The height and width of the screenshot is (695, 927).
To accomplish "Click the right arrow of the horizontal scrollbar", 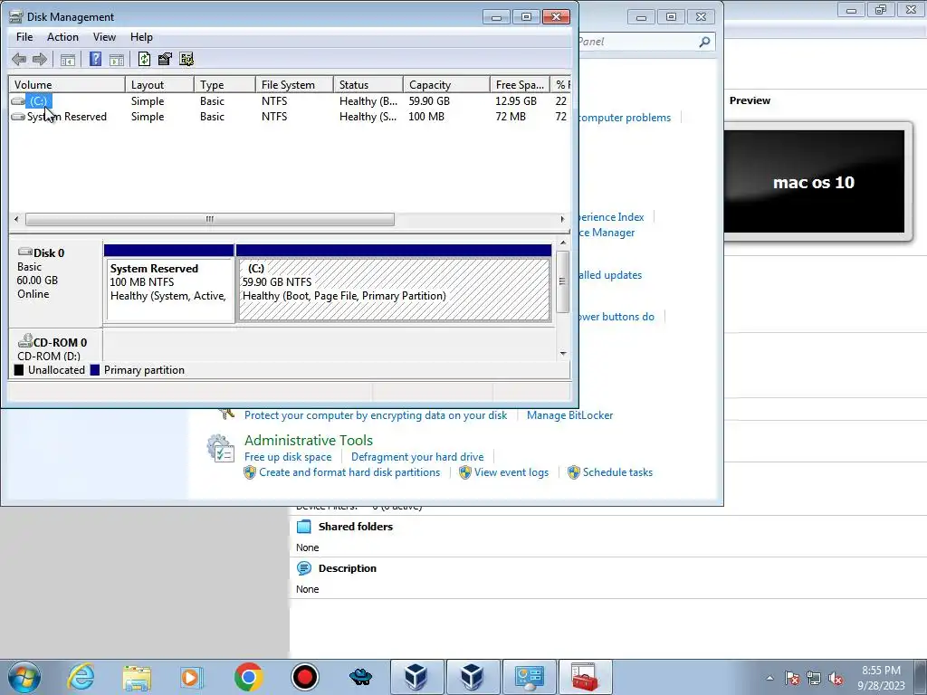I will pyautogui.click(x=562, y=219).
